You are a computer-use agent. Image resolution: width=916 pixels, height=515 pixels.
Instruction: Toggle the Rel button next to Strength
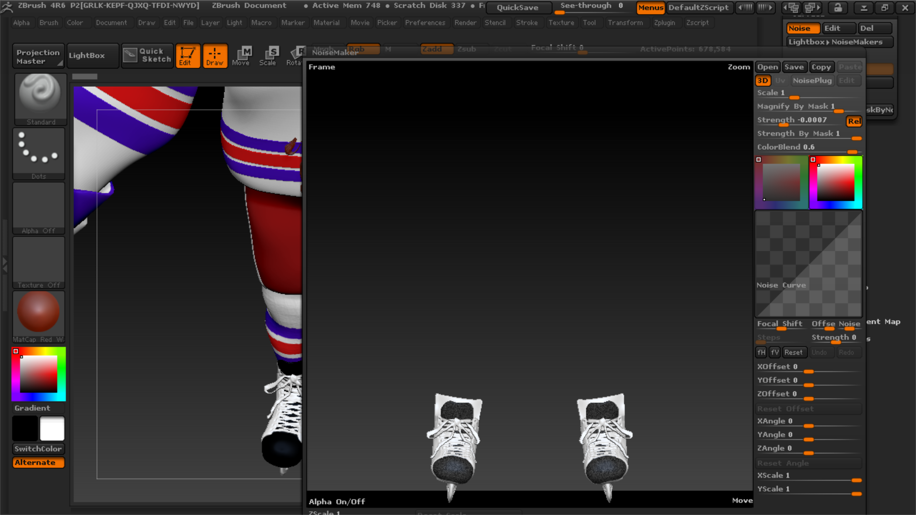coord(854,121)
